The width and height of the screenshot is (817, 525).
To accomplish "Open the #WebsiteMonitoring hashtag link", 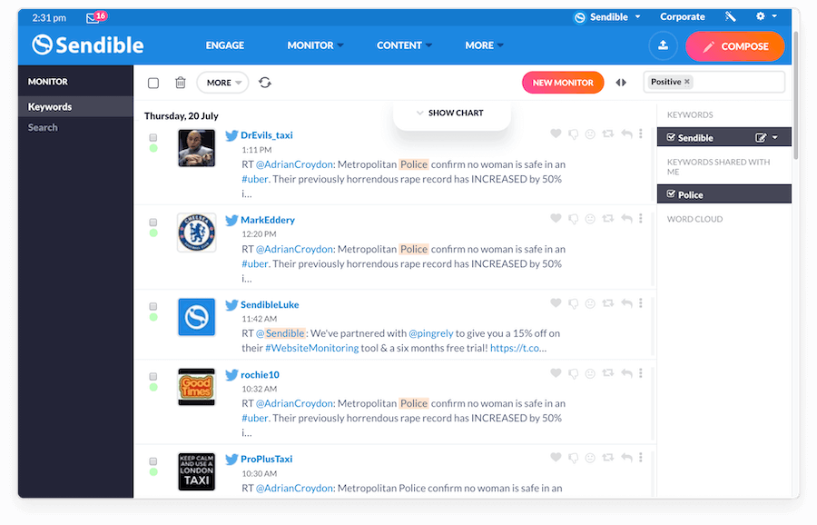I will tap(311, 348).
